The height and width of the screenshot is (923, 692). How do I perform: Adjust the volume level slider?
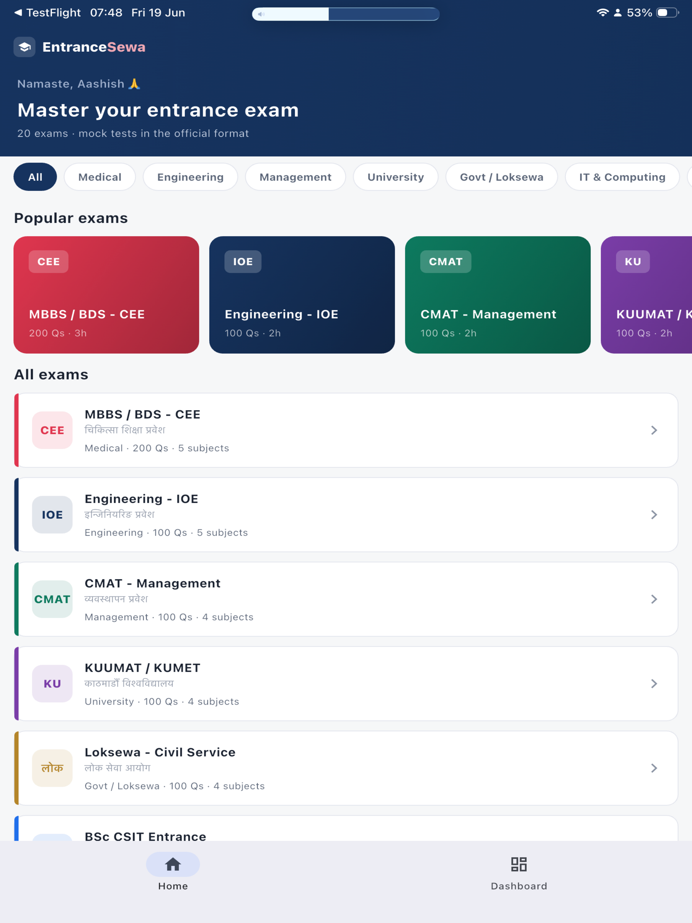click(x=346, y=14)
